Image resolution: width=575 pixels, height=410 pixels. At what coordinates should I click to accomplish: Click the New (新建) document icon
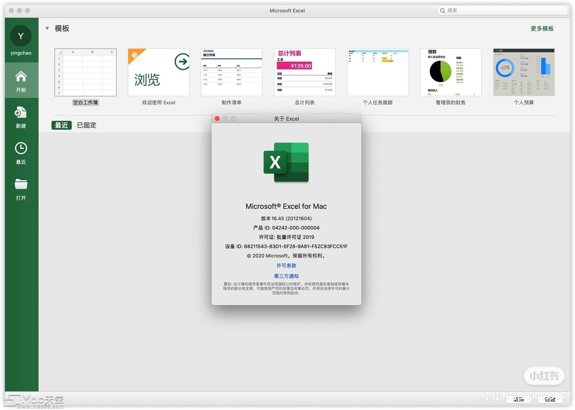[x=21, y=112]
